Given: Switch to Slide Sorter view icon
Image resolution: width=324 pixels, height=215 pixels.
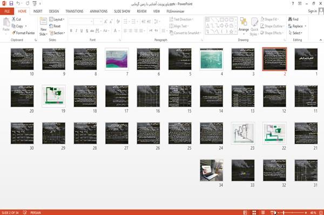Looking at the screenshot, I should click(x=254, y=212).
